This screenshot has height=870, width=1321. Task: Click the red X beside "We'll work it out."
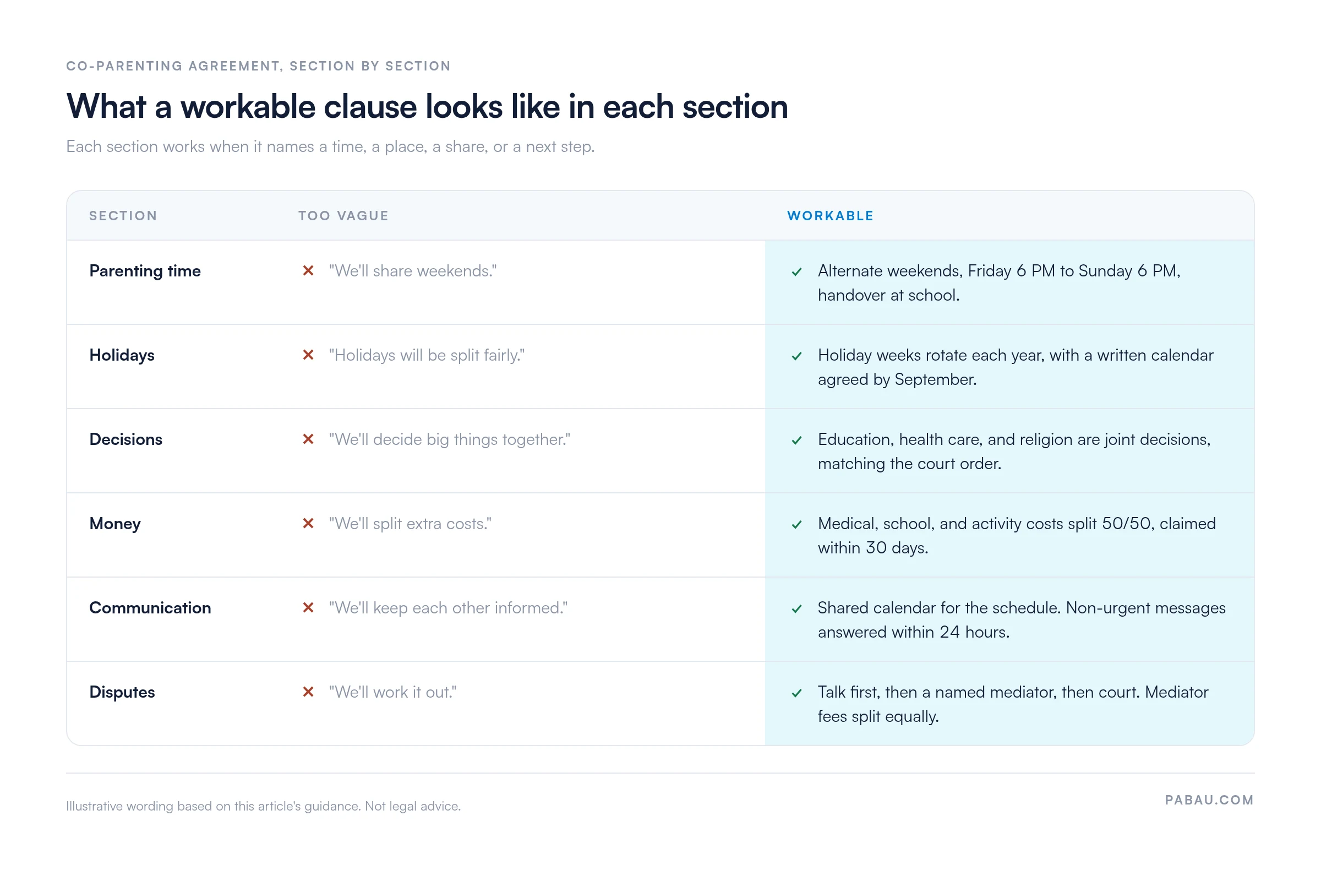point(308,692)
